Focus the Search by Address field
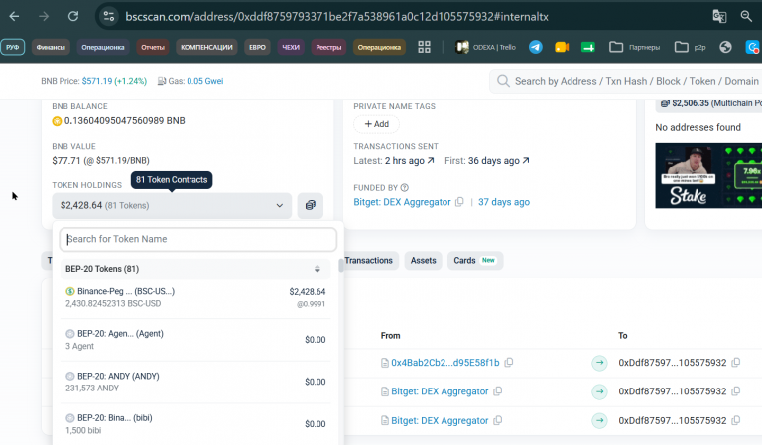 pyautogui.click(x=636, y=81)
